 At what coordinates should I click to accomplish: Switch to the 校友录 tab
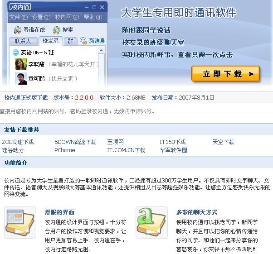click(x=51, y=41)
